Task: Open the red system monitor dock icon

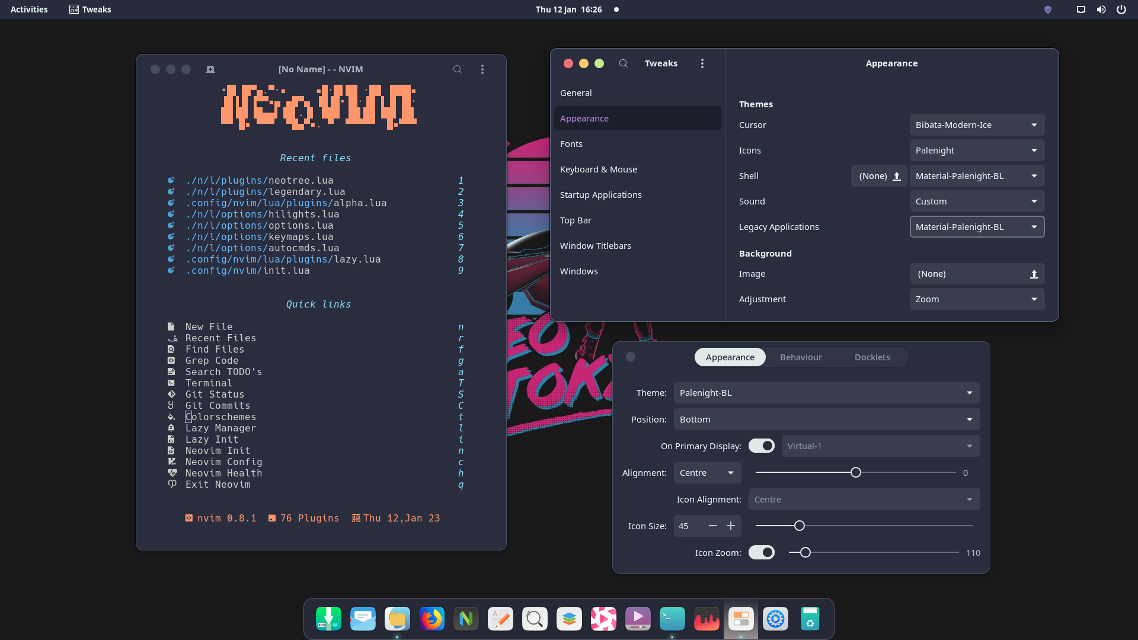Action: [707, 619]
